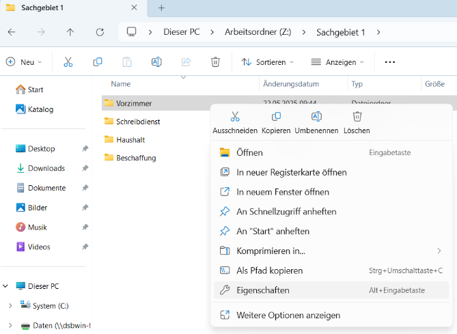Image resolution: width=457 pixels, height=334 pixels.
Task: Click Löschen trash icon in context menu
Action: 357,117
